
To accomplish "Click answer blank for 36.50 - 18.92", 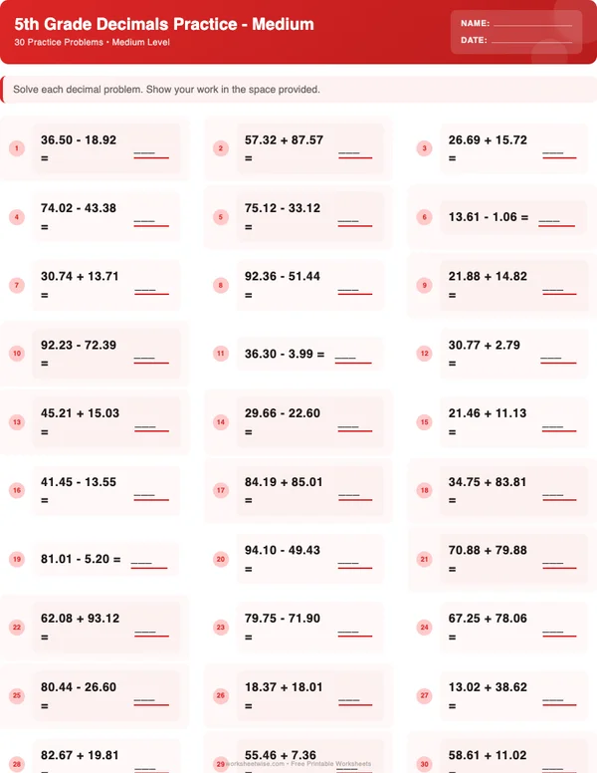I will click(x=144, y=154).
